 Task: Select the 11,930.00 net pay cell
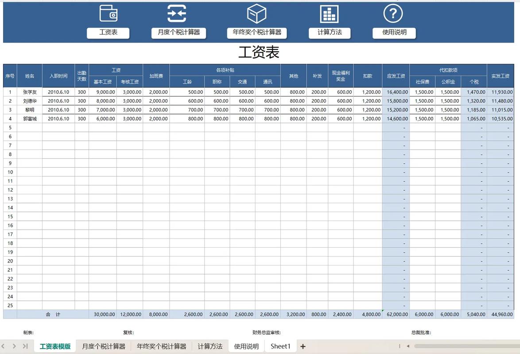(501, 92)
